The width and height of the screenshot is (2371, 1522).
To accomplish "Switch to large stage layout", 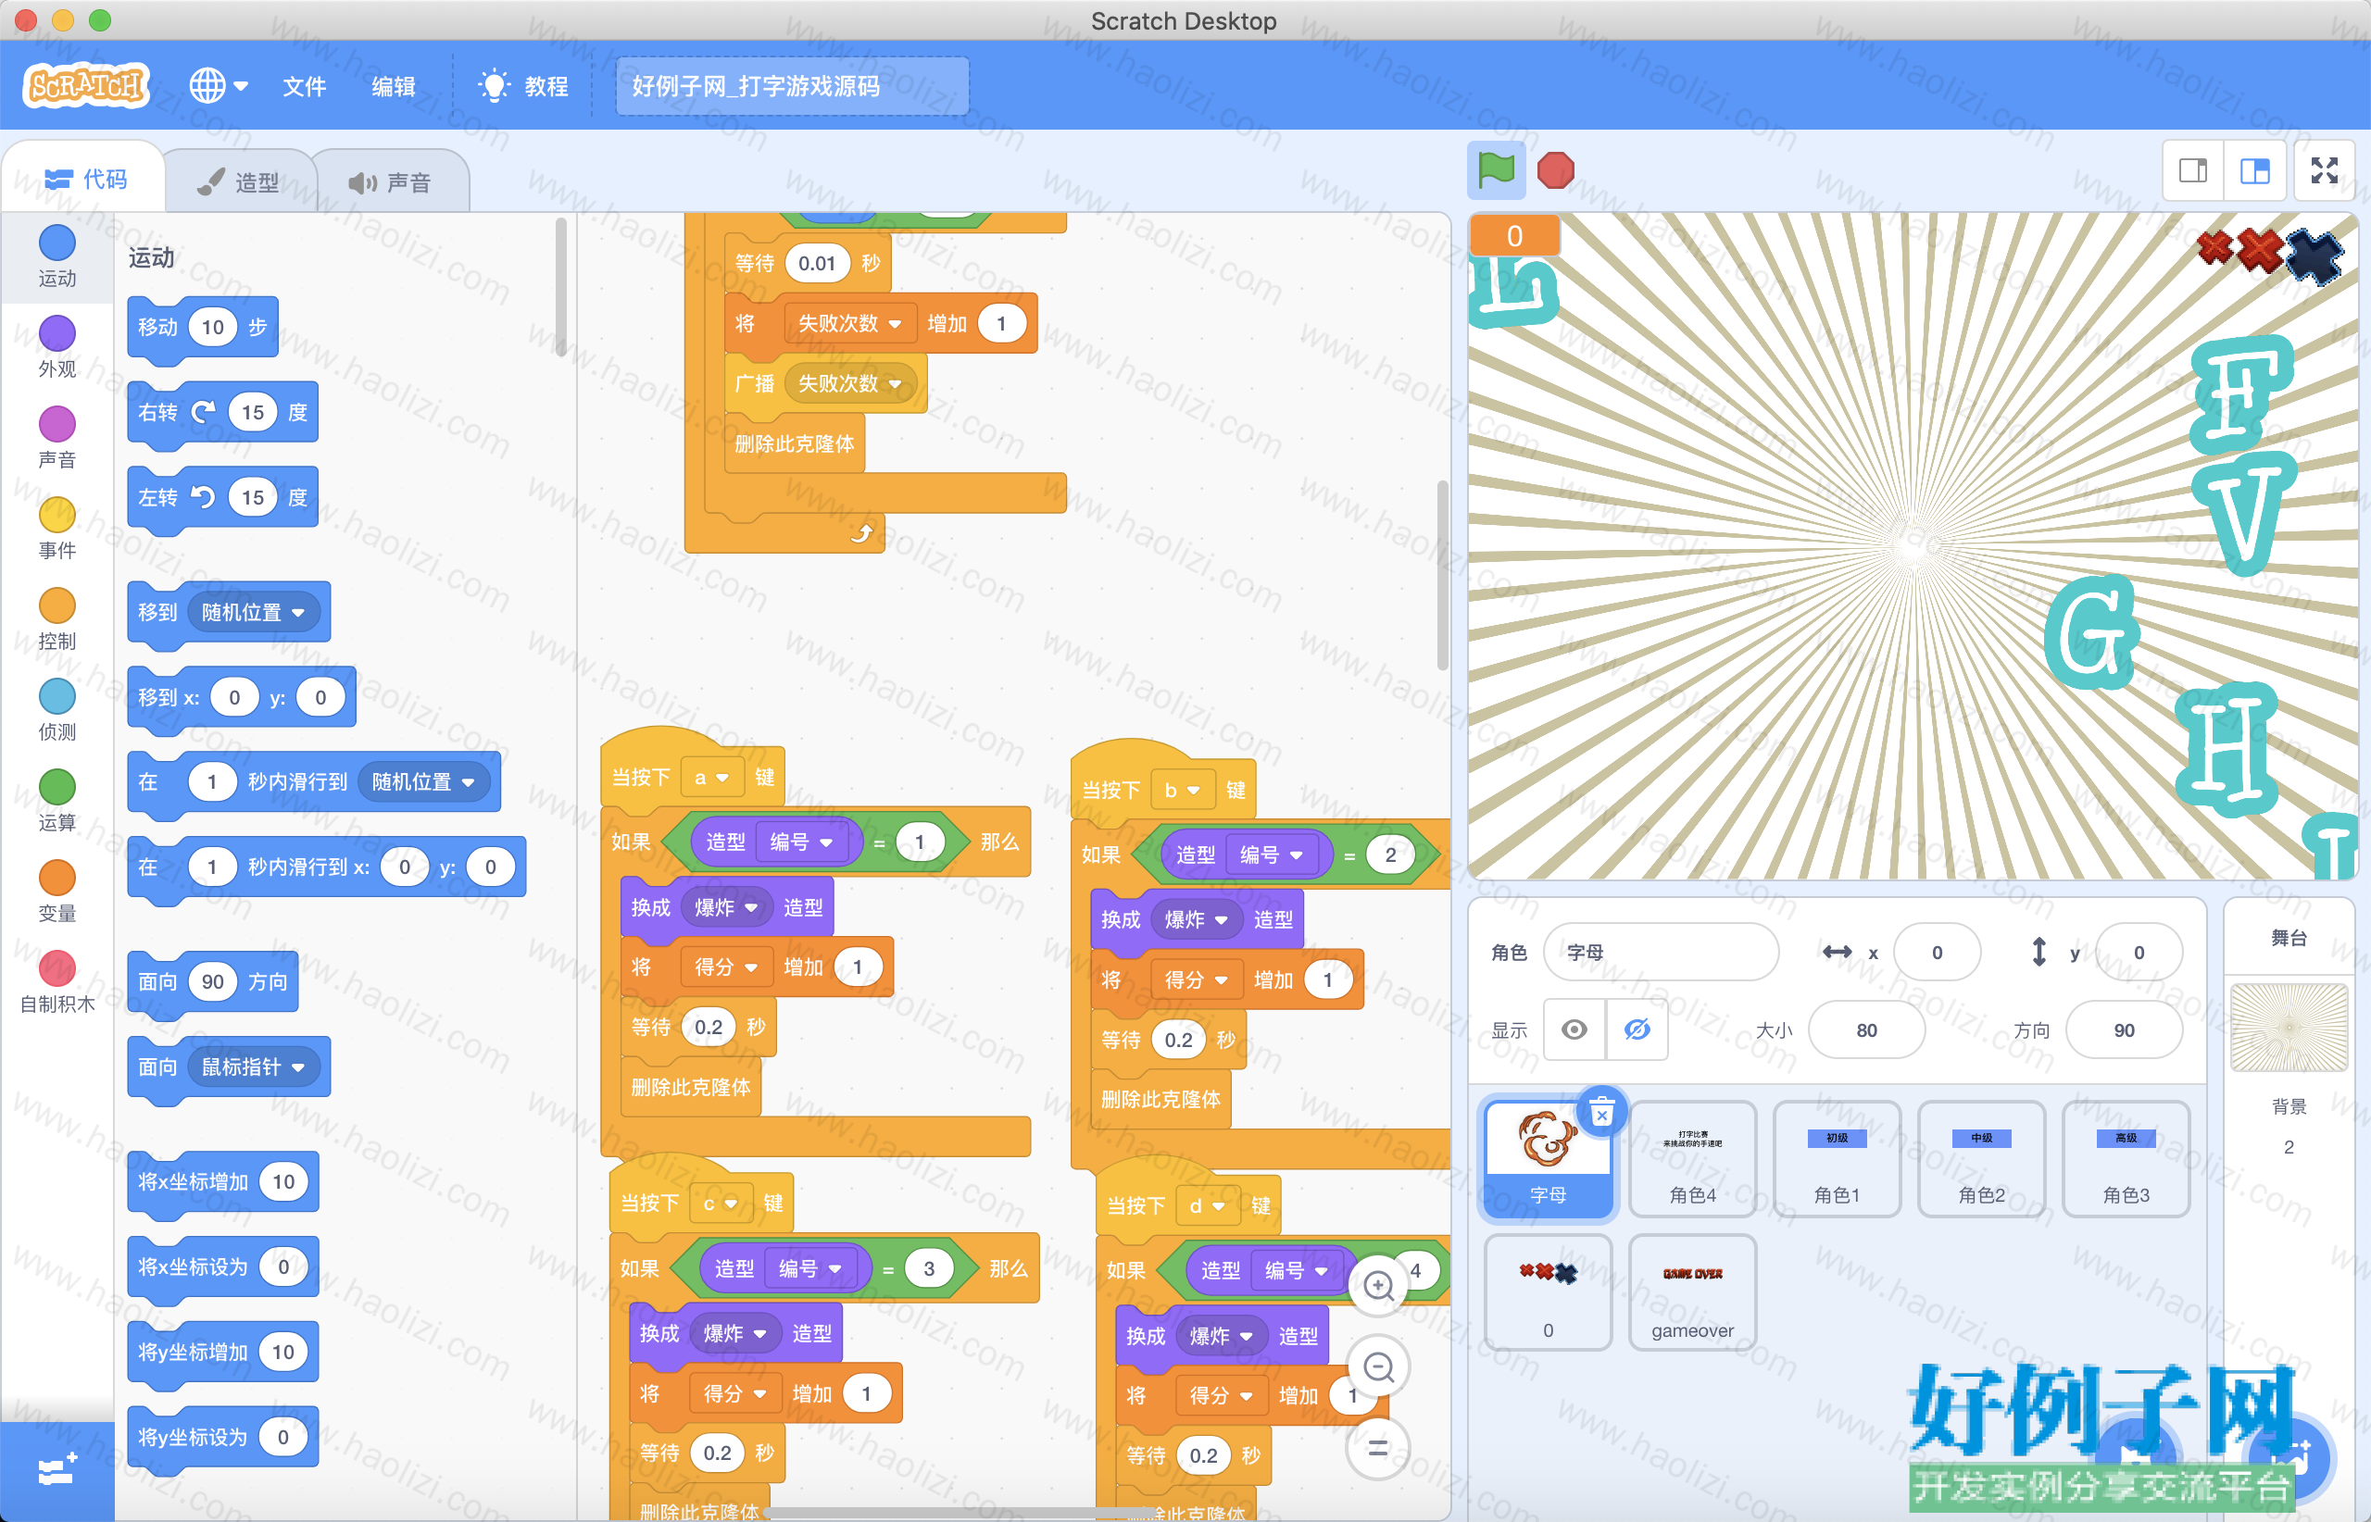I will coord(2254,171).
